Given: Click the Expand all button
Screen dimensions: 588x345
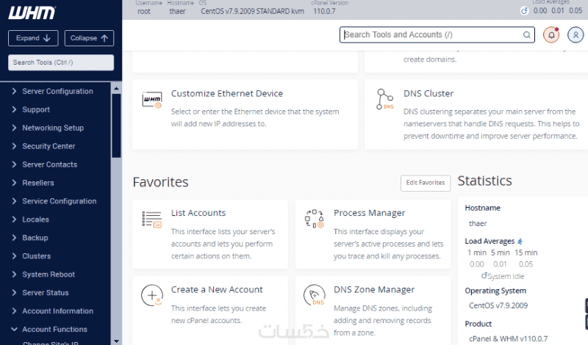Looking at the screenshot, I should point(33,38).
